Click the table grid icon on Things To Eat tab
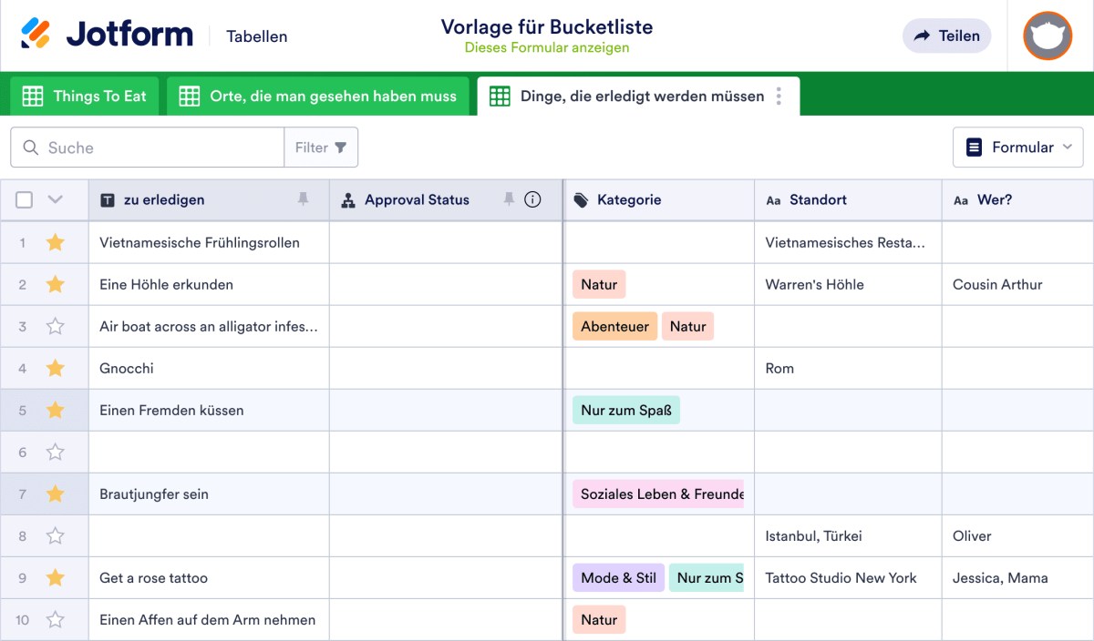 pyautogui.click(x=34, y=95)
